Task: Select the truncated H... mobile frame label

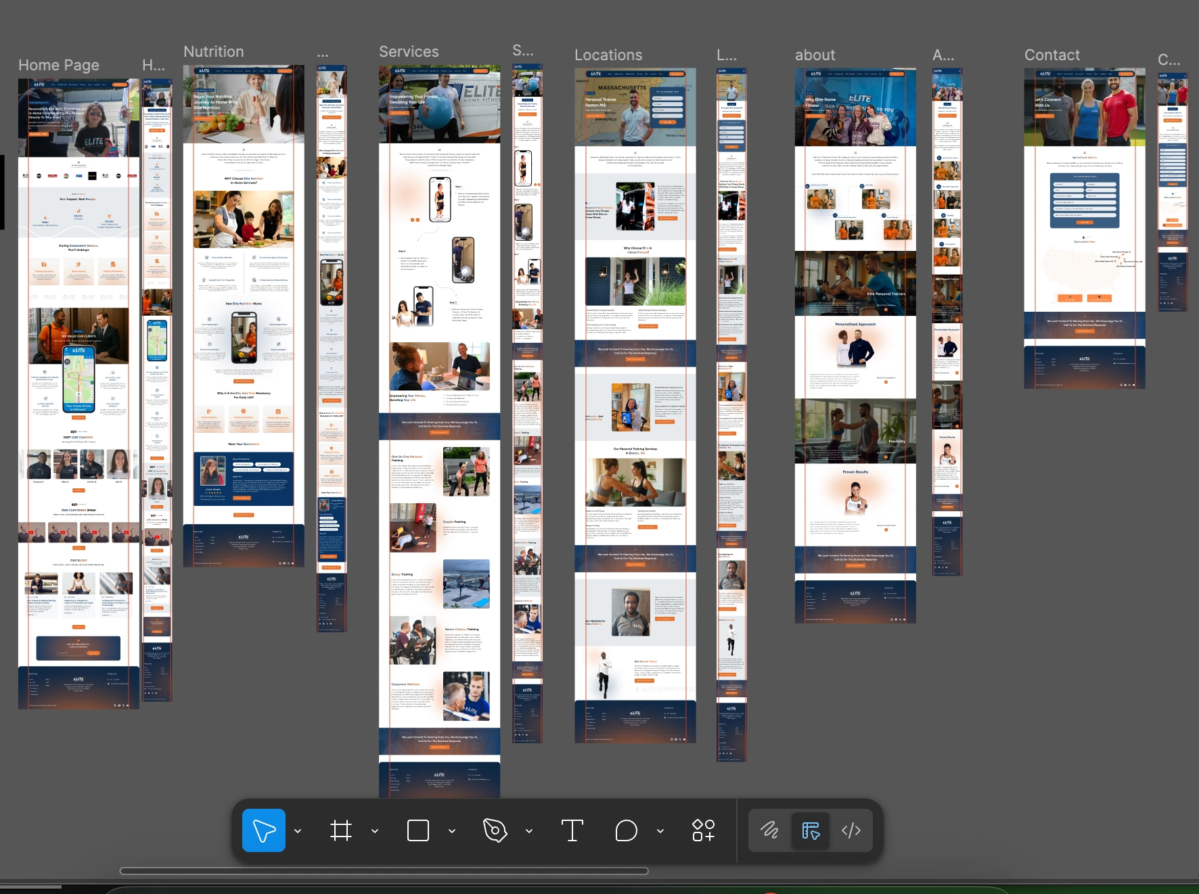Action: (154, 65)
